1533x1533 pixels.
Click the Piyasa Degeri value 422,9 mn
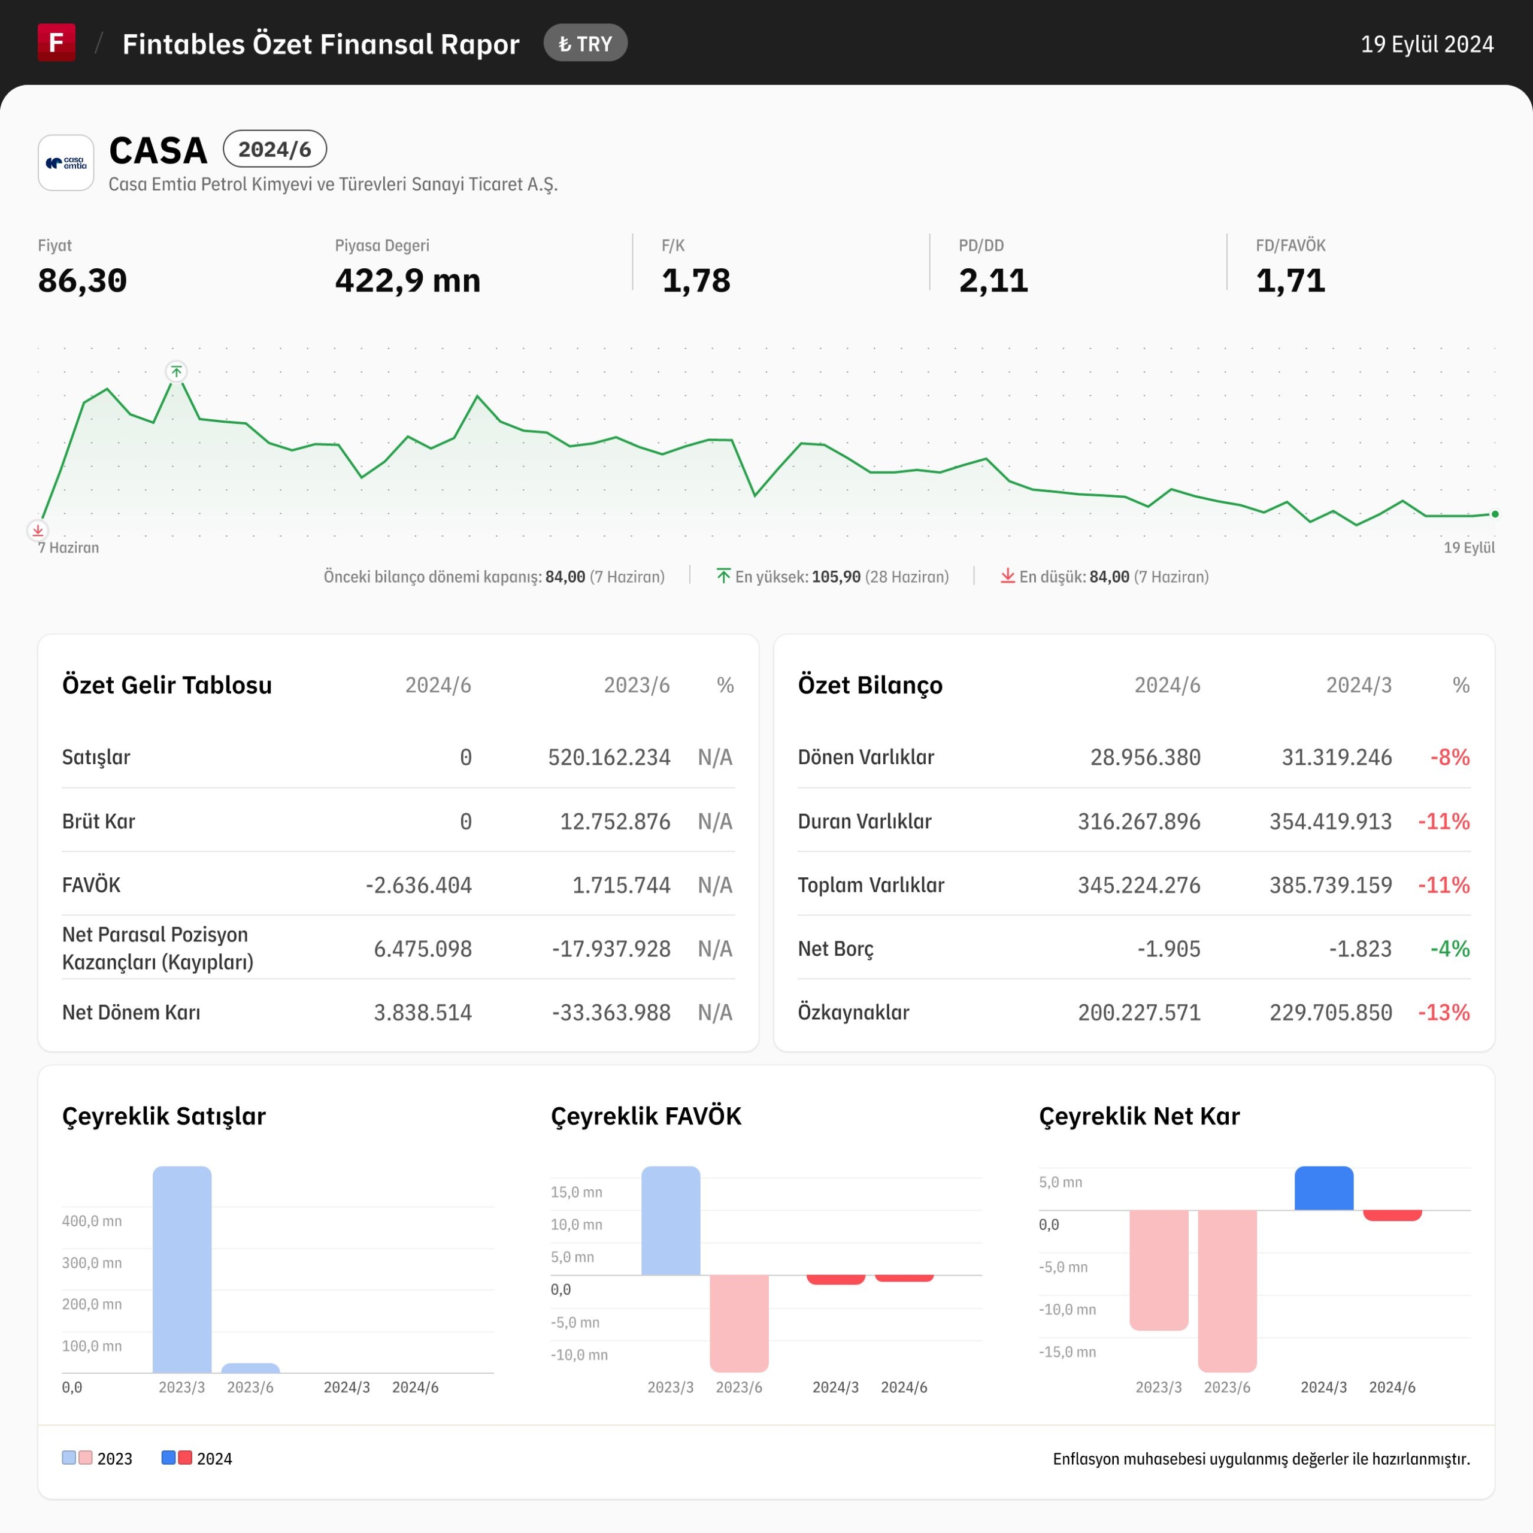pos(408,281)
